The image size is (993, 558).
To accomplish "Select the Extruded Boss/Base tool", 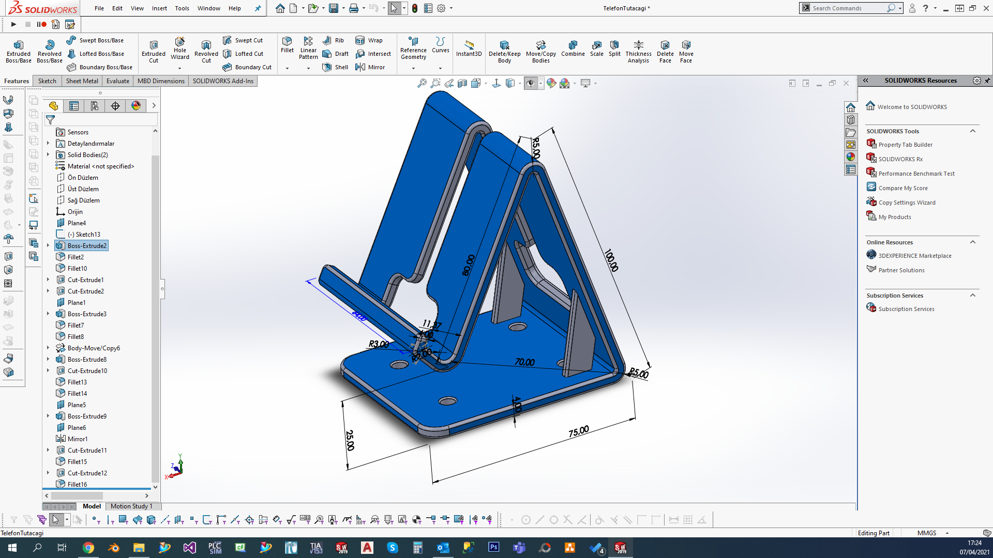I will (19, 51).
